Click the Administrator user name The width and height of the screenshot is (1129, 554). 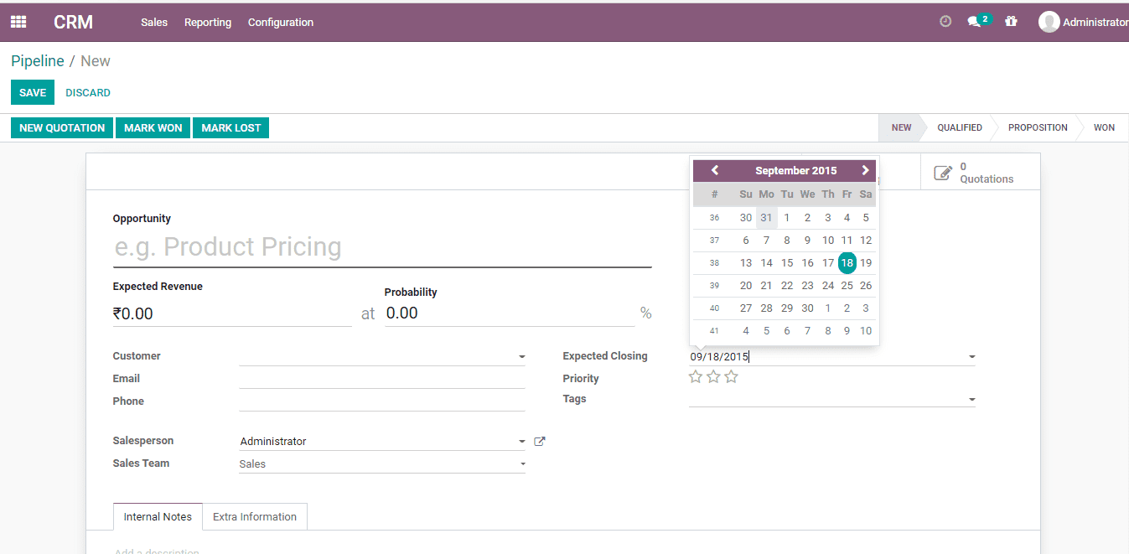coord(1095,23)
